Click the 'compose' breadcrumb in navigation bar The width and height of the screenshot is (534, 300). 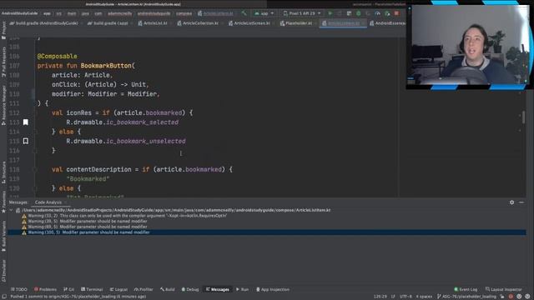(x=184, y=13)
